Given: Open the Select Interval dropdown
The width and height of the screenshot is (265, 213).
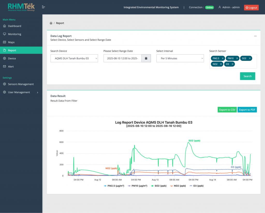Looking at the screenshot, I should point(180,58).
